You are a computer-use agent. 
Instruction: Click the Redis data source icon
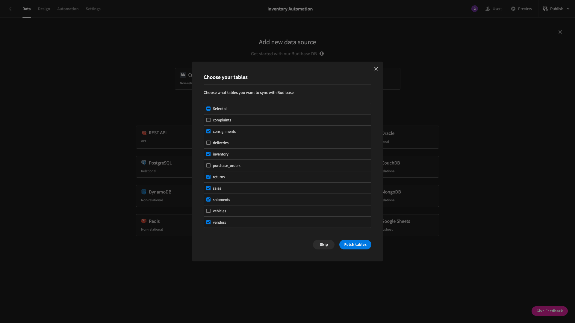144,221
